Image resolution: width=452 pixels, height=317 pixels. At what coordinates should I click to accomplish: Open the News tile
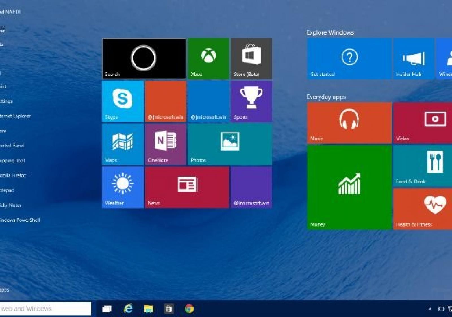[x=187, y=187]
